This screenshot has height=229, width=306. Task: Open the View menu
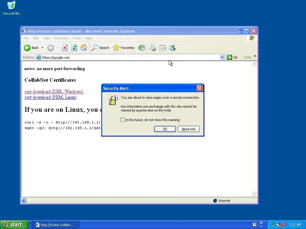click(47, 38)
